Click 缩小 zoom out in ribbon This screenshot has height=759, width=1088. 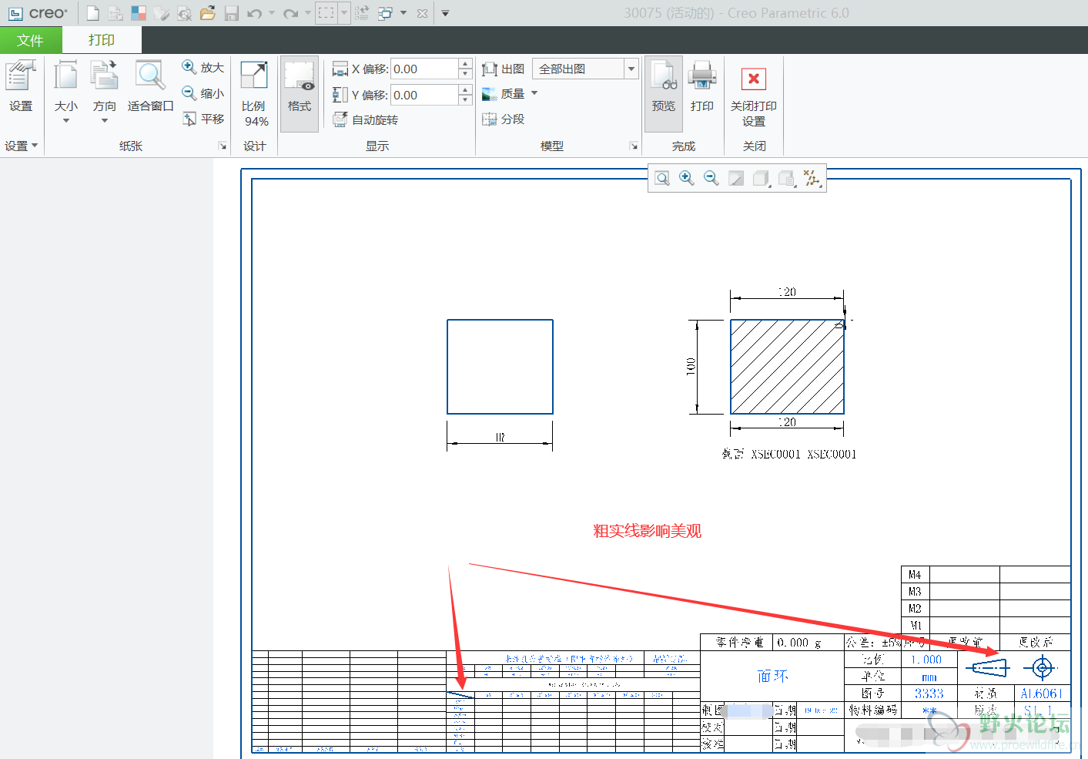pyautogui.click(x=203, y=93)
